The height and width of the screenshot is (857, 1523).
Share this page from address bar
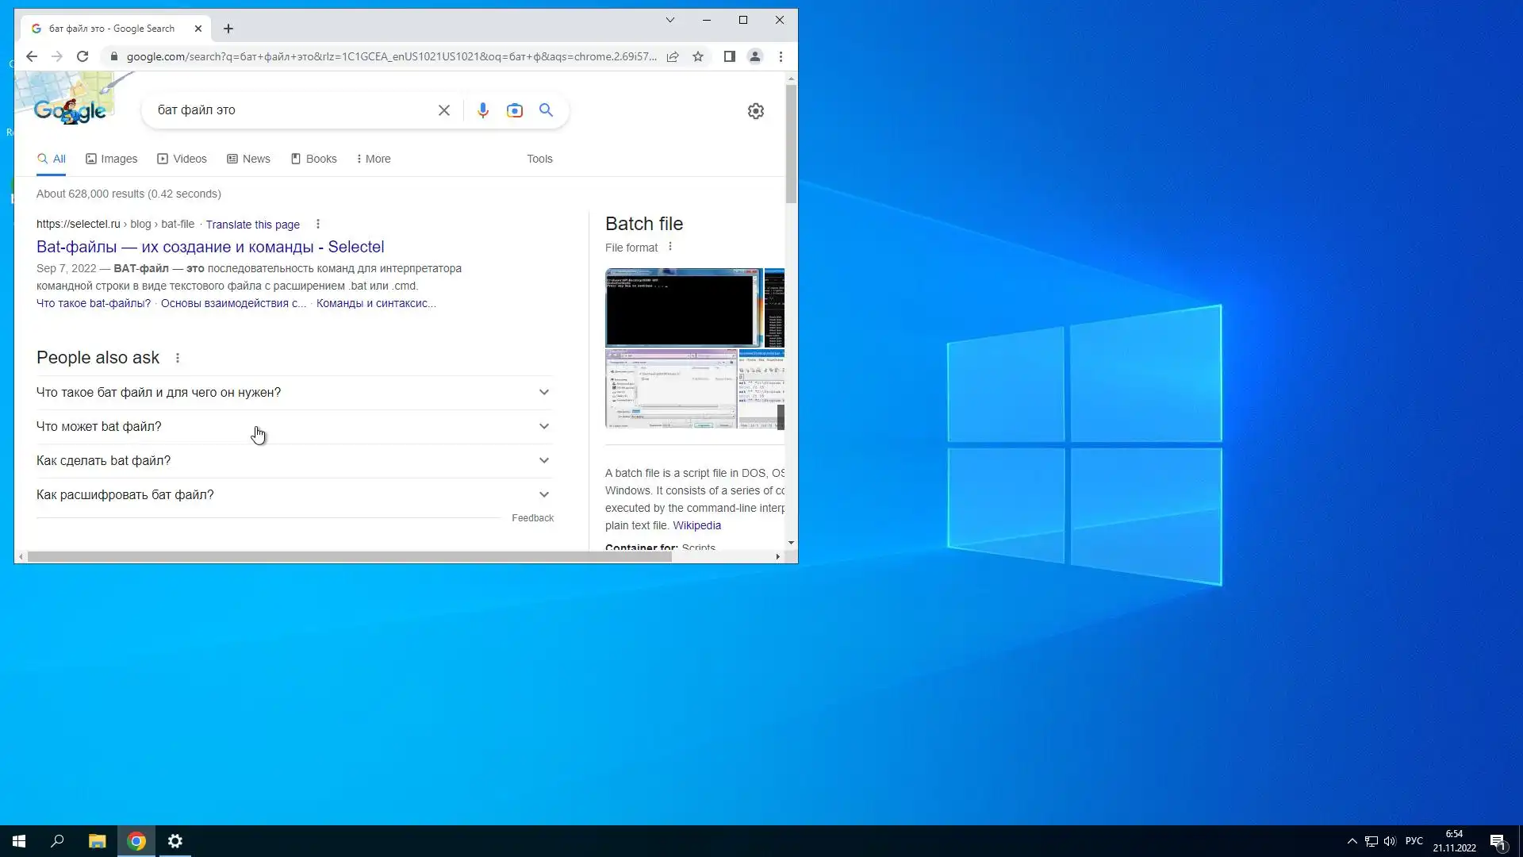[x=673, y=56]
